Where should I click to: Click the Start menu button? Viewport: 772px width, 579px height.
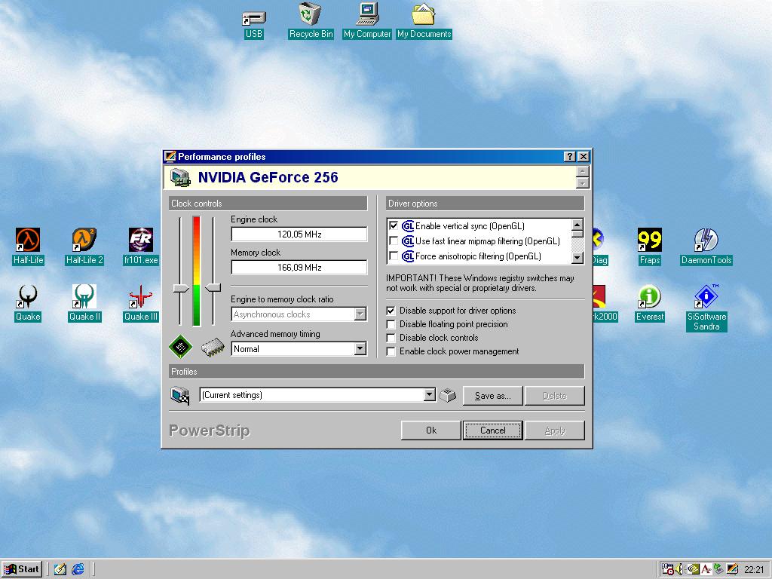point(22,569)
